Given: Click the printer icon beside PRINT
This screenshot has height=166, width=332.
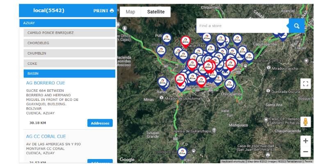Looking at the screenshot, I should click(112, 11).
